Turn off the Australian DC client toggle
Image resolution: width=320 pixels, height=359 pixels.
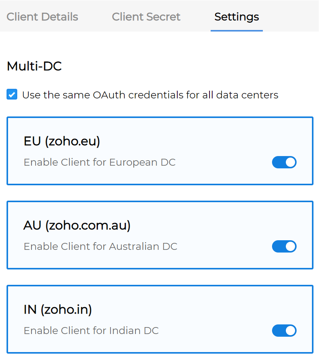pyautogui.click(x=284, y=246)
